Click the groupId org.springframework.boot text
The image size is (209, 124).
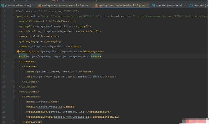click(x=54, y=26)
